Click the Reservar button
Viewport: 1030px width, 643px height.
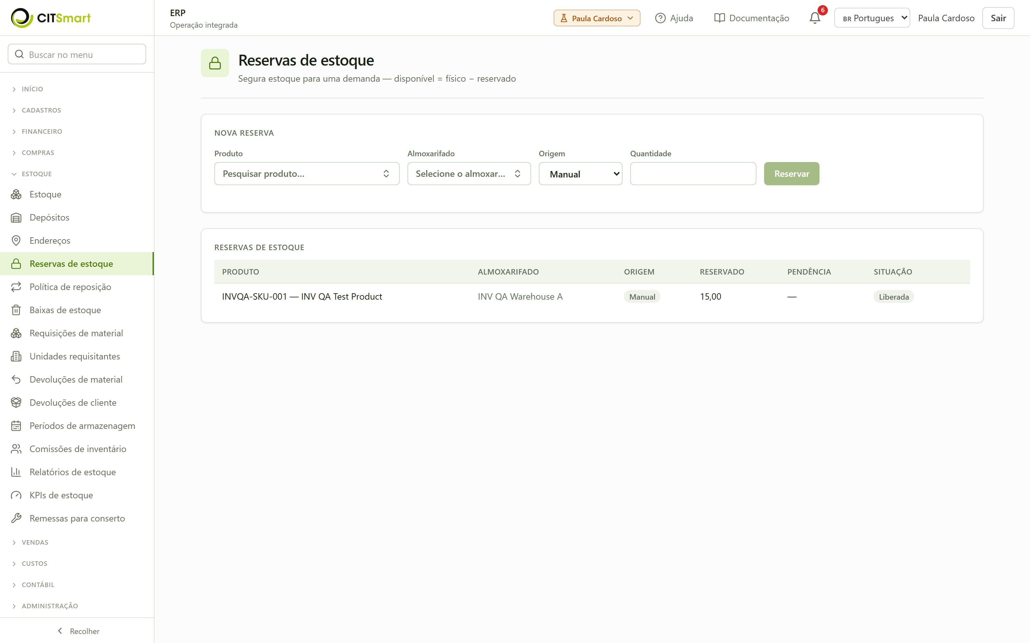click(791, 174)
